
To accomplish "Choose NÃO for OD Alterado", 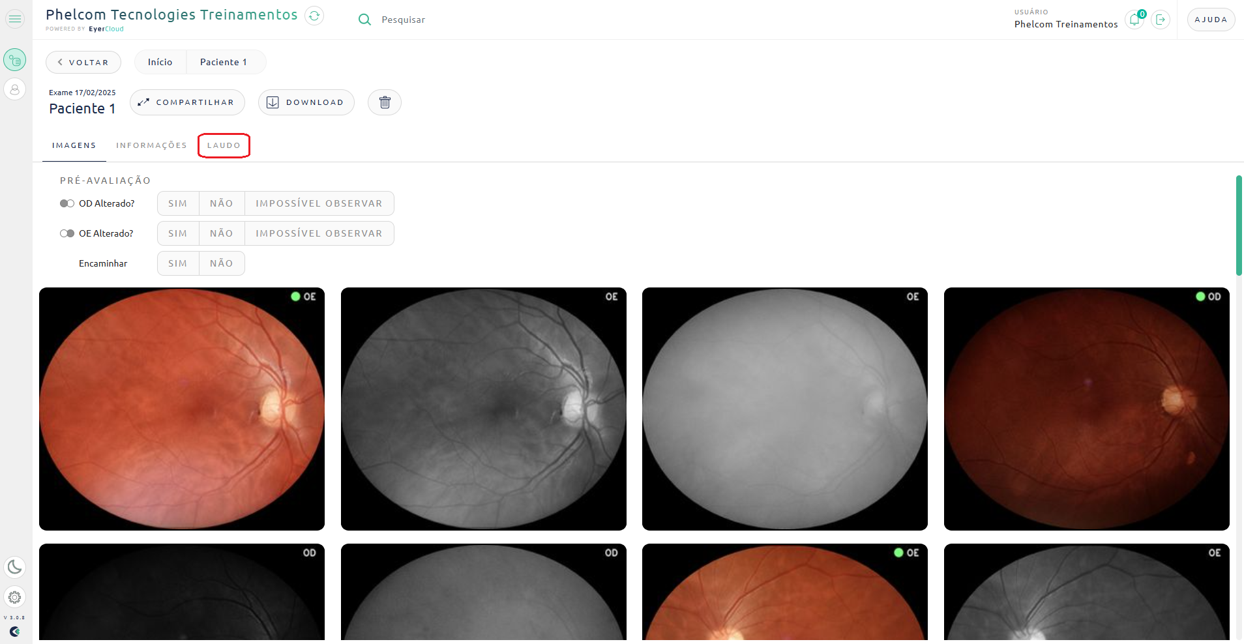I will pos(222,203).
